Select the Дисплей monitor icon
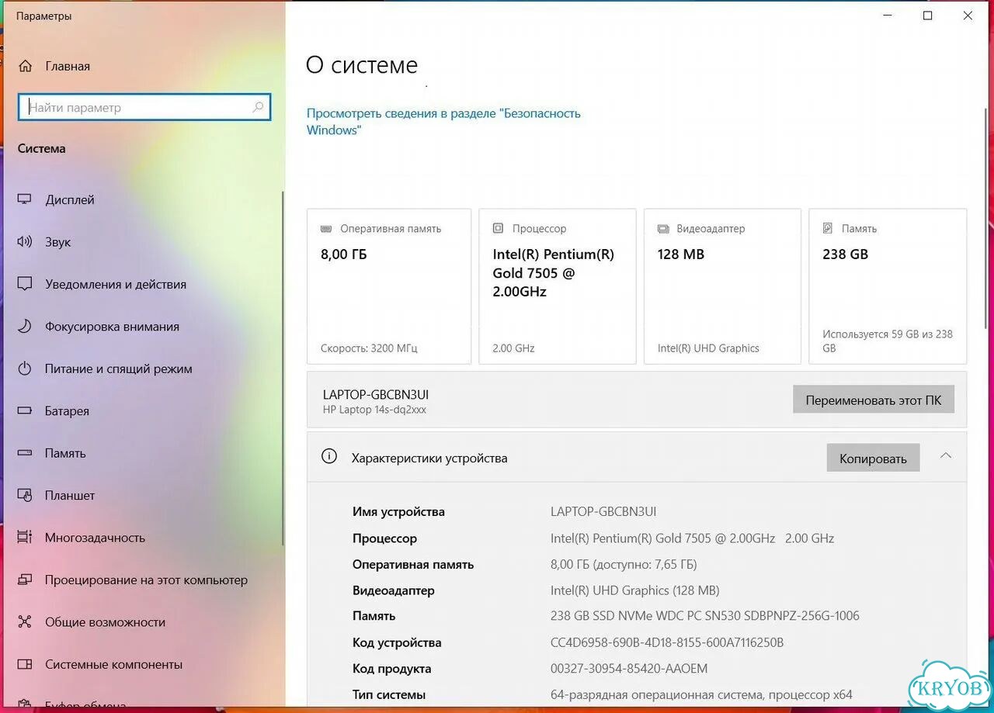Viewport: 994px width, 713px height. [x=25, y=199]
